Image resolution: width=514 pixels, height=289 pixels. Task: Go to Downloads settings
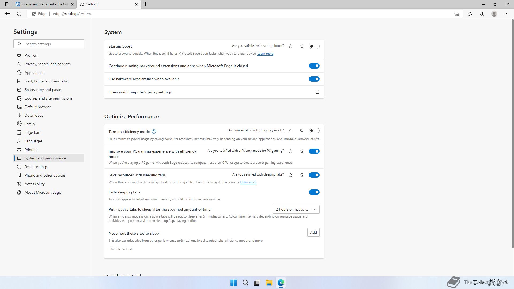49,115
